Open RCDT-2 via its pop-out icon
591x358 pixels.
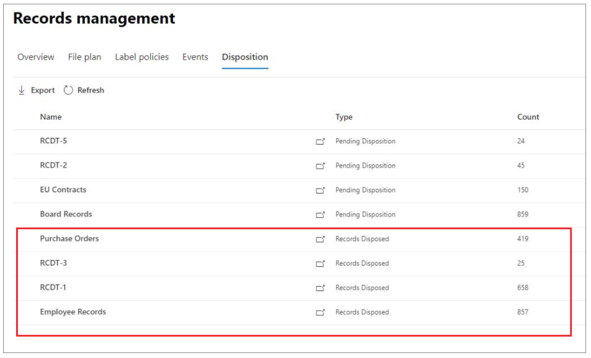(x=322, y=166)
